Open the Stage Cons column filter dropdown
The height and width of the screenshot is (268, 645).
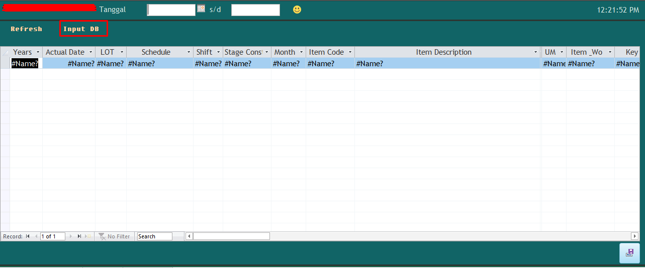pyautogui.click(x=266, y=52)
